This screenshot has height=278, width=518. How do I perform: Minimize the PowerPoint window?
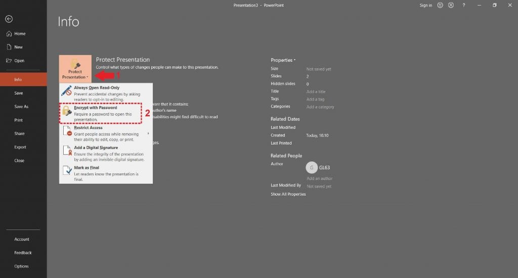pos(479,5)
